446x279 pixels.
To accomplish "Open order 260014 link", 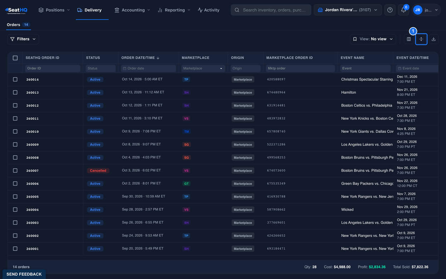I will (x=33, y=79).
